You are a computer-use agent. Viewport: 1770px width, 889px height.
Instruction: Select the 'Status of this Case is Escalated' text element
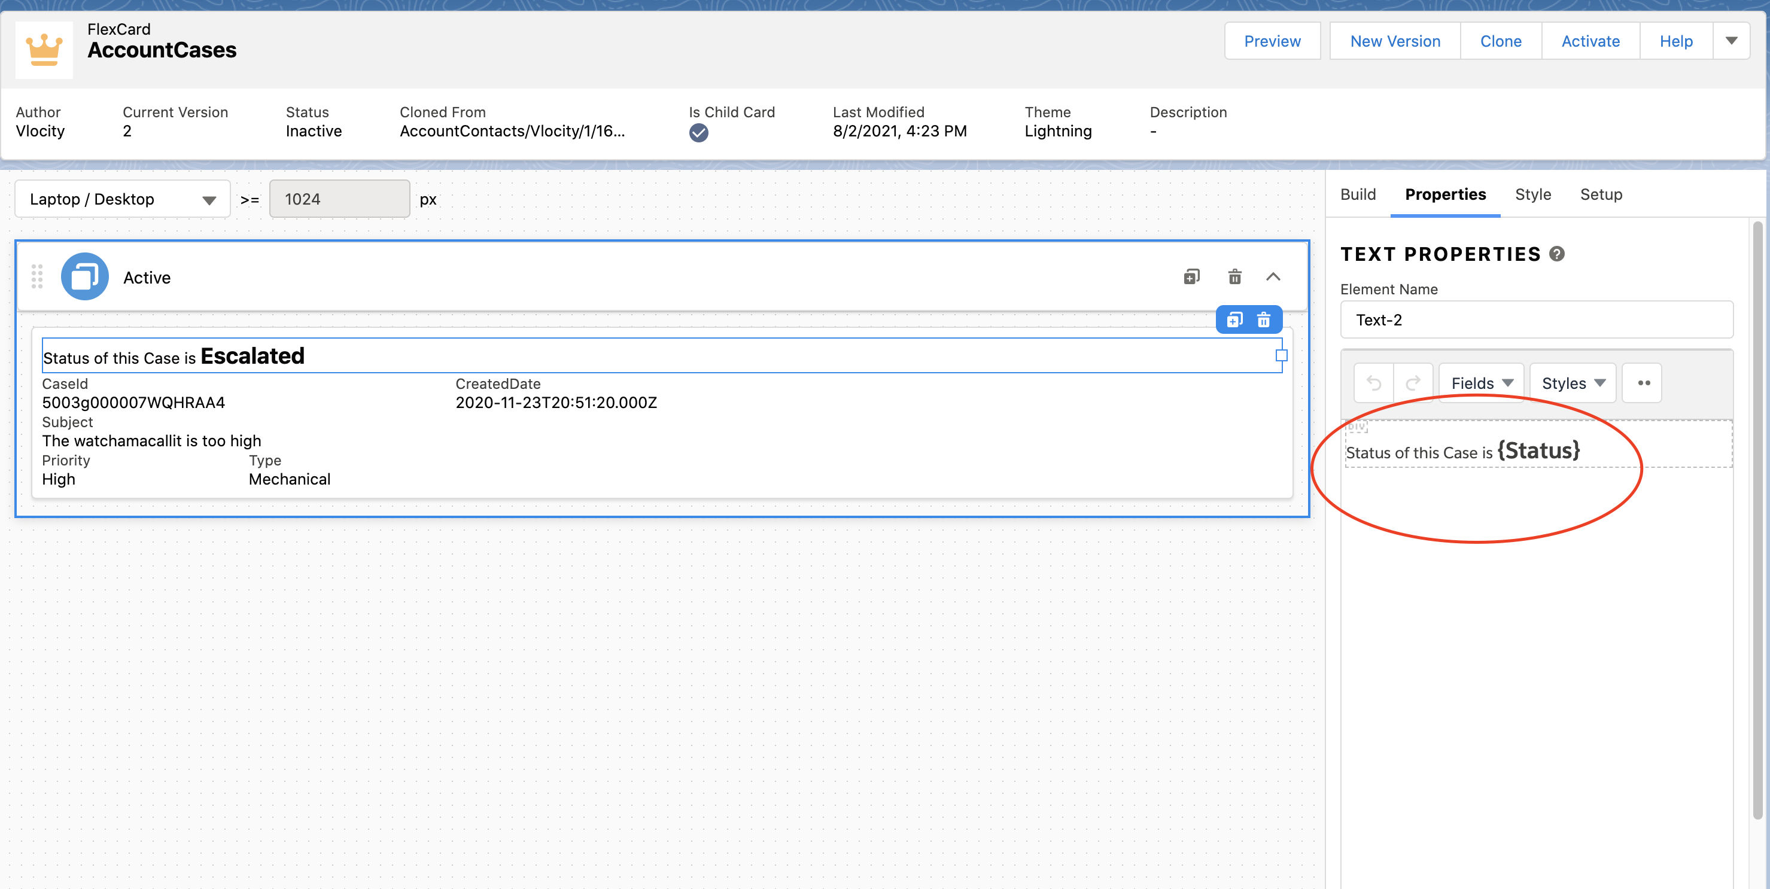[x=661, y=356]
